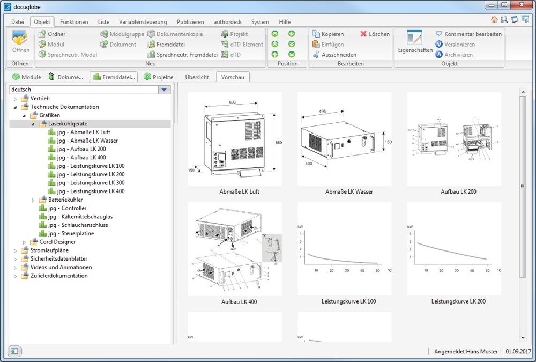The width and height of the screenshot is (536, 362).
Task: Click the preview pane scroll down arrow
Action: coord(523,338)
